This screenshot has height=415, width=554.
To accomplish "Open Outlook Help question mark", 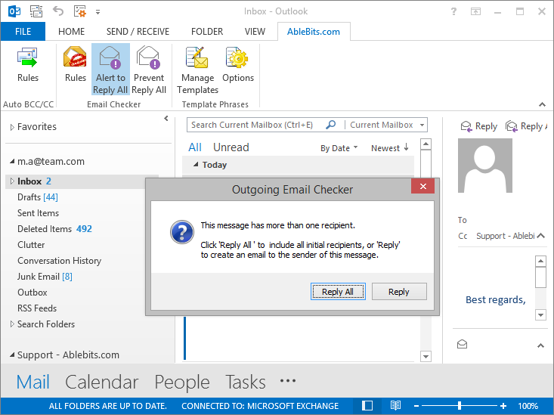I will tap(453, 11).
